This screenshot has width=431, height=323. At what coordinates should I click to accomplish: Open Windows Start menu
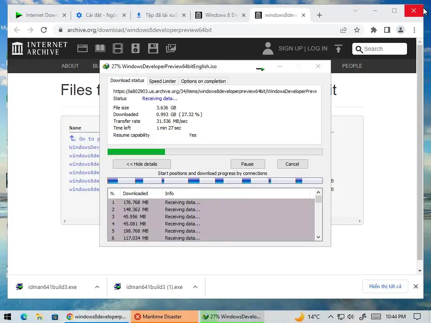point(8,317)
